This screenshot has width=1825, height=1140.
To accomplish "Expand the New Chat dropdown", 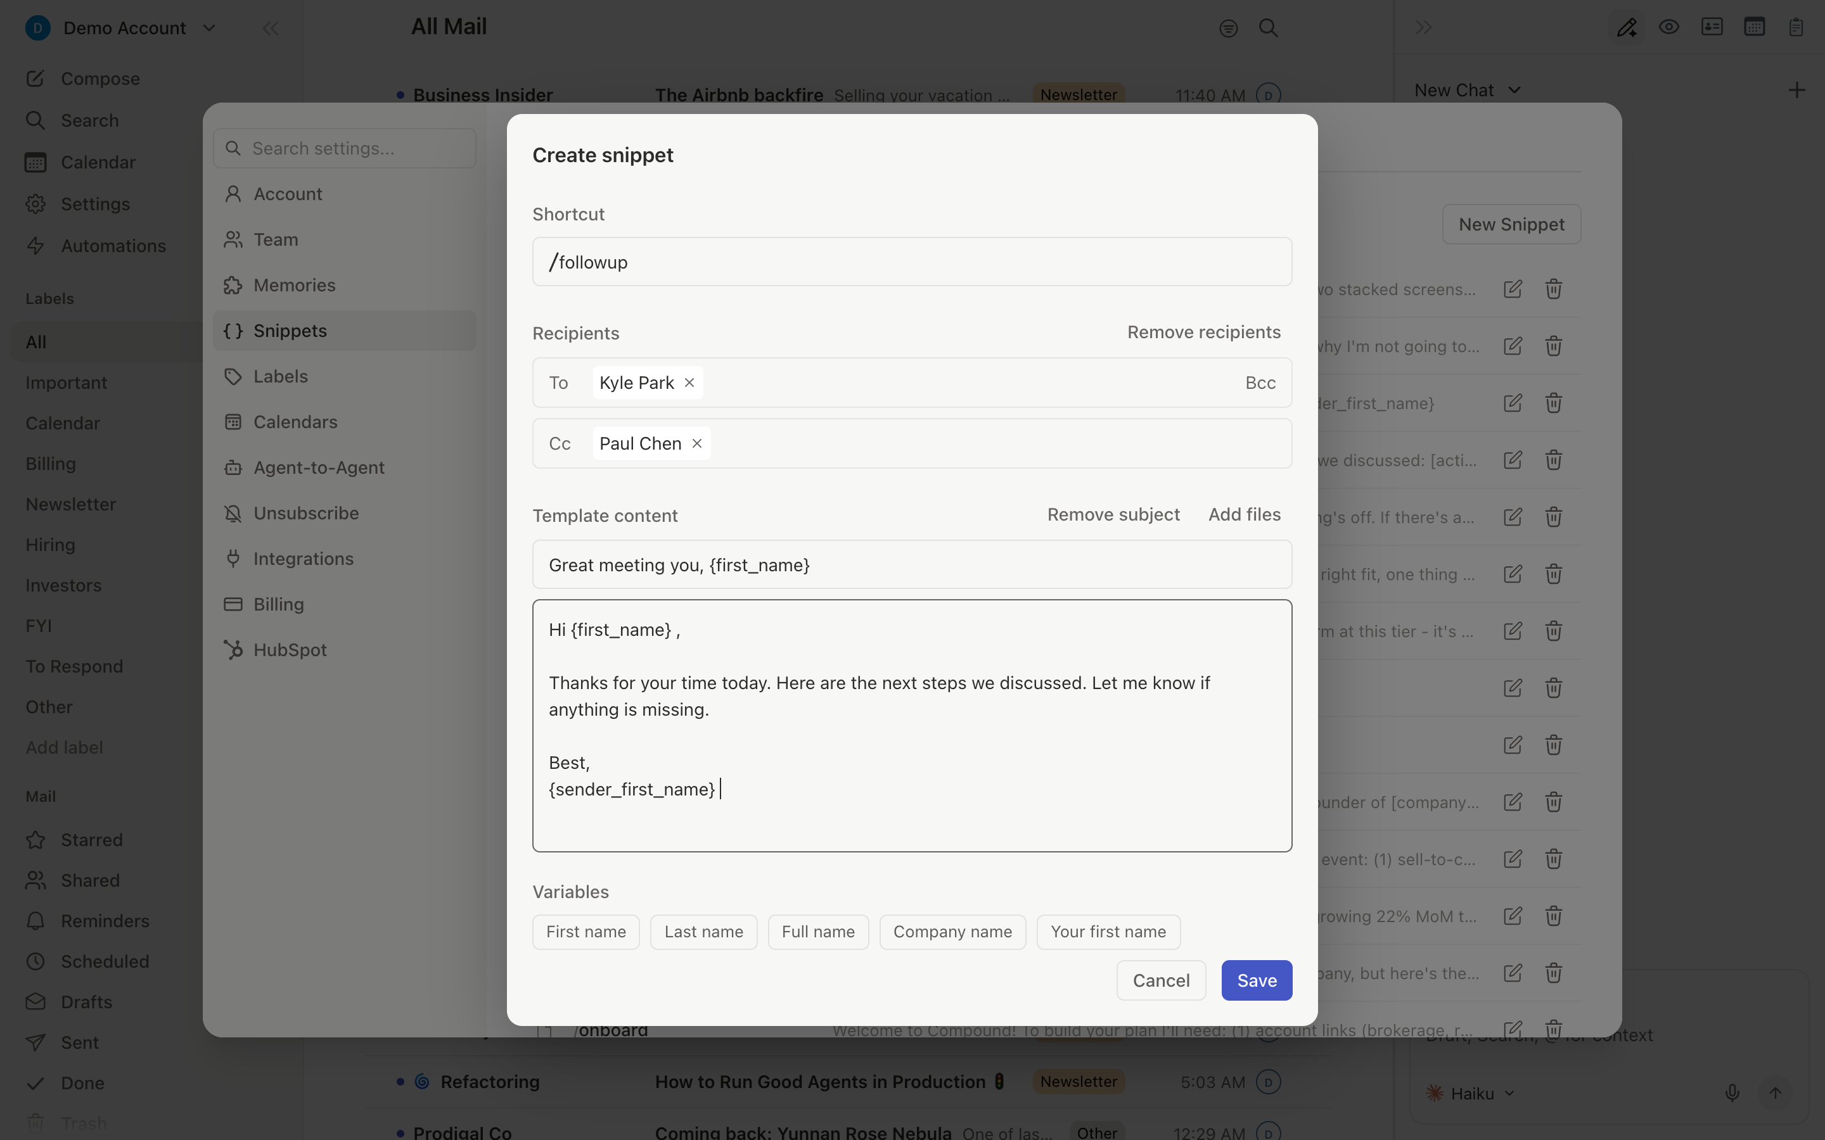I will 1468,91.
